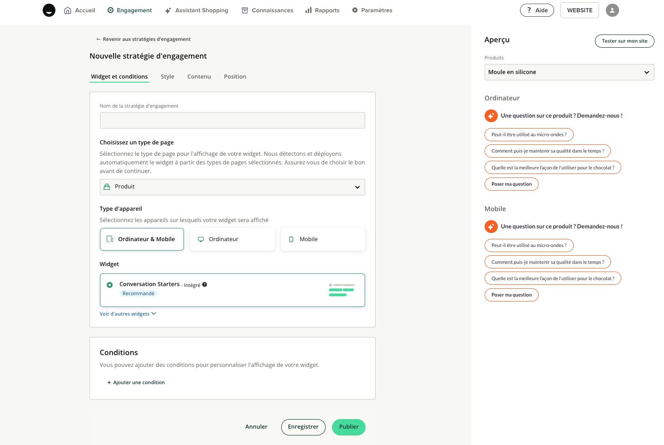Go to Accueil home page
This screenshot has width=664, height=445.
tap(80, 10)
